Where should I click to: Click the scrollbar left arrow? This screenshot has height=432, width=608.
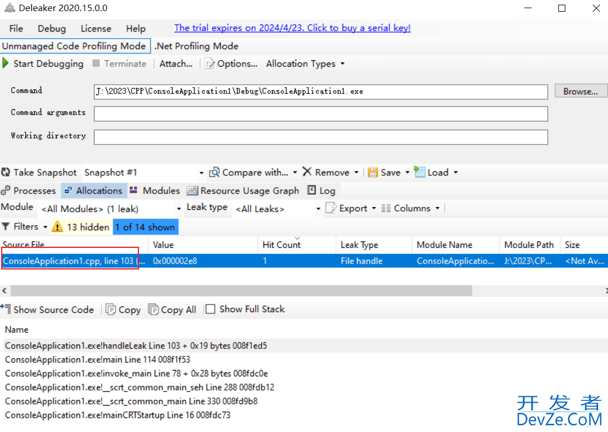click(4, 291)
